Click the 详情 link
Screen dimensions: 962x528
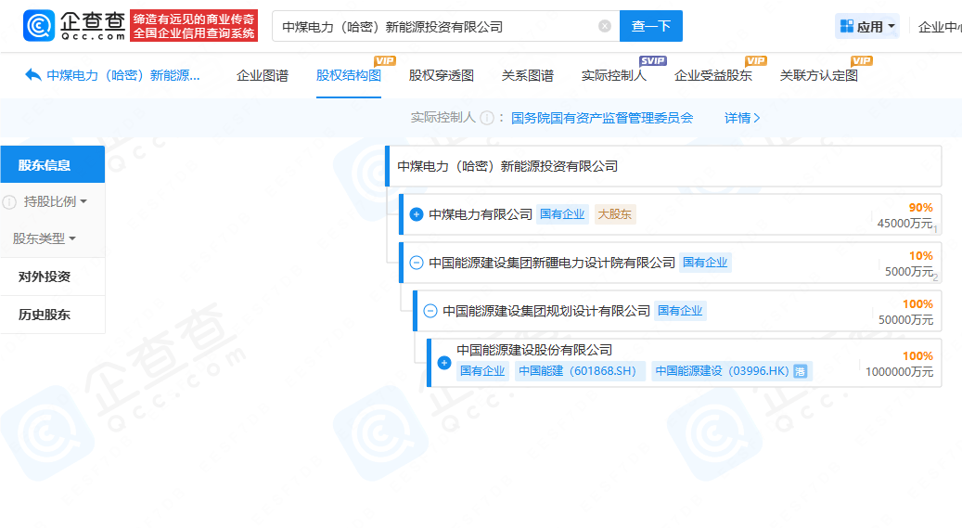coord(742,118)
